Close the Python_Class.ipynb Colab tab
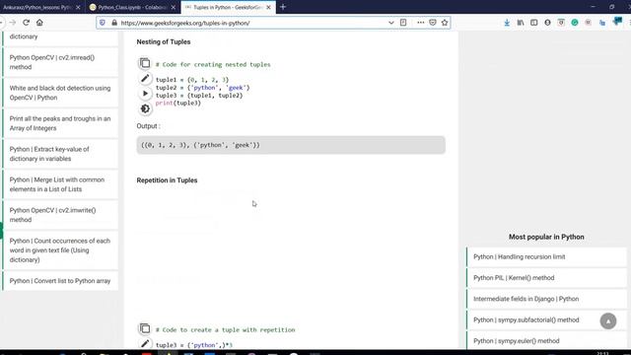This screenshot has width=631, height=355. (x=174, y=7)
